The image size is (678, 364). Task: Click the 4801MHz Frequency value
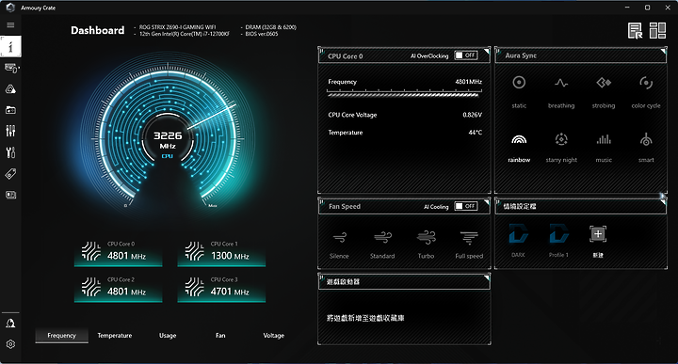pos(469,82)
